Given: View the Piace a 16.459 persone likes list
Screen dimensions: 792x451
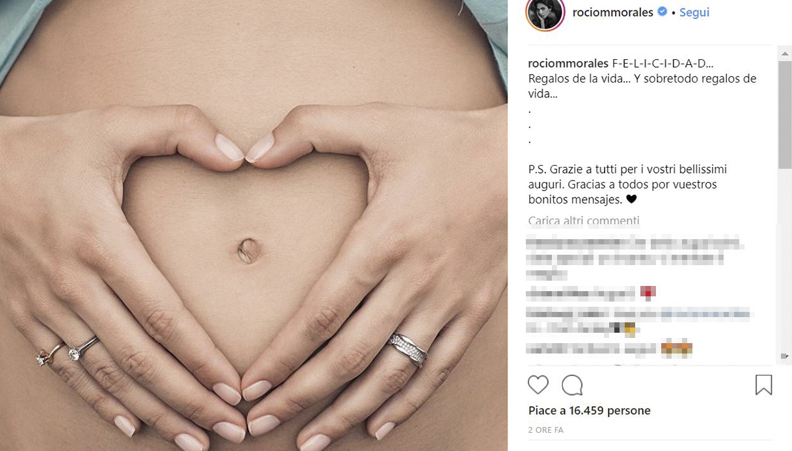Looking at the screenshot, I should tap(590, 411).
